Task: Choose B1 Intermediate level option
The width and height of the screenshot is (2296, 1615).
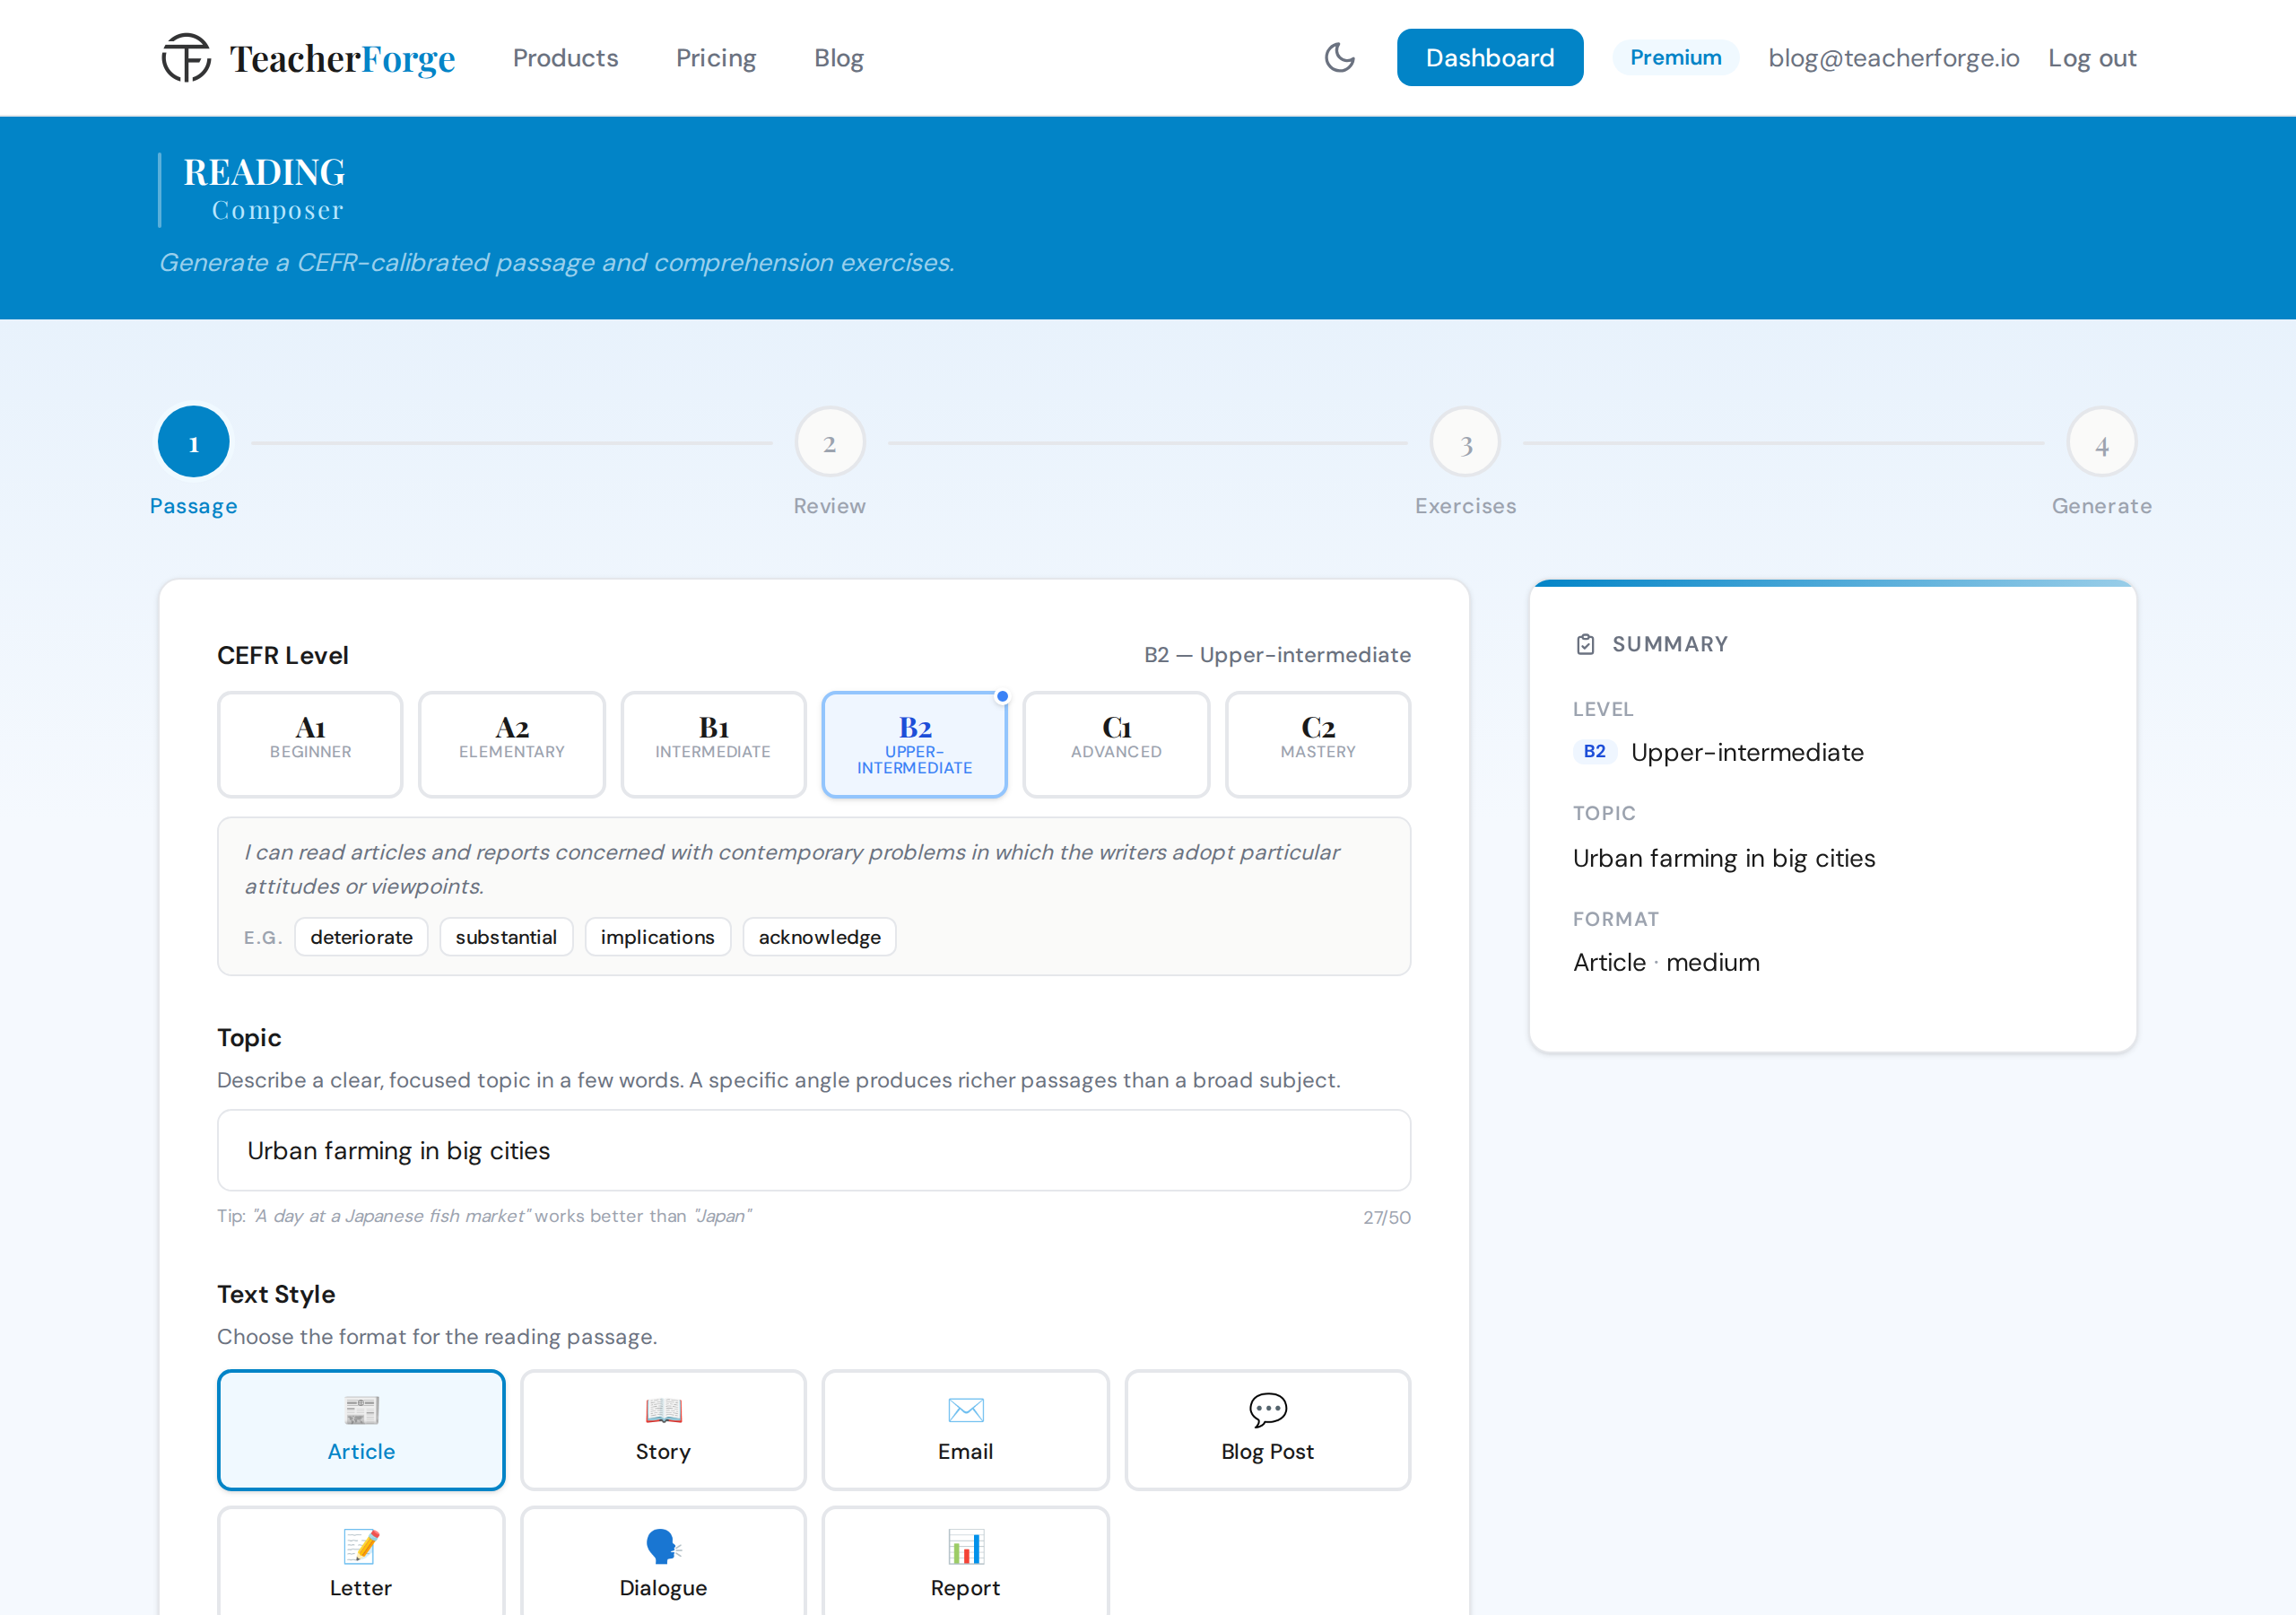Action: coord(713,744)
